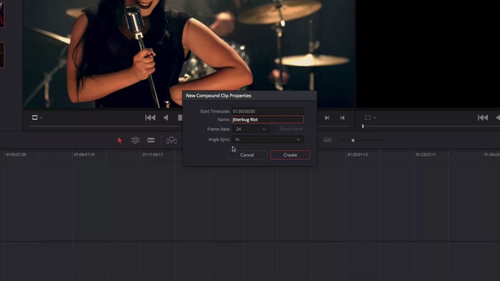Click Create to make the compound clip
Screen dimensions: 500x281
pos(290,155)
